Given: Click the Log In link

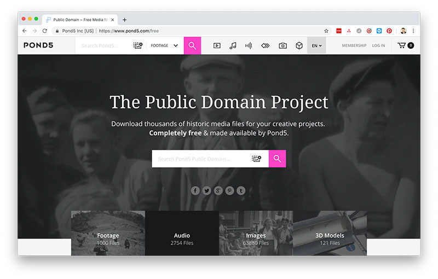Looking at the screenshot, I should click(378, 45).
